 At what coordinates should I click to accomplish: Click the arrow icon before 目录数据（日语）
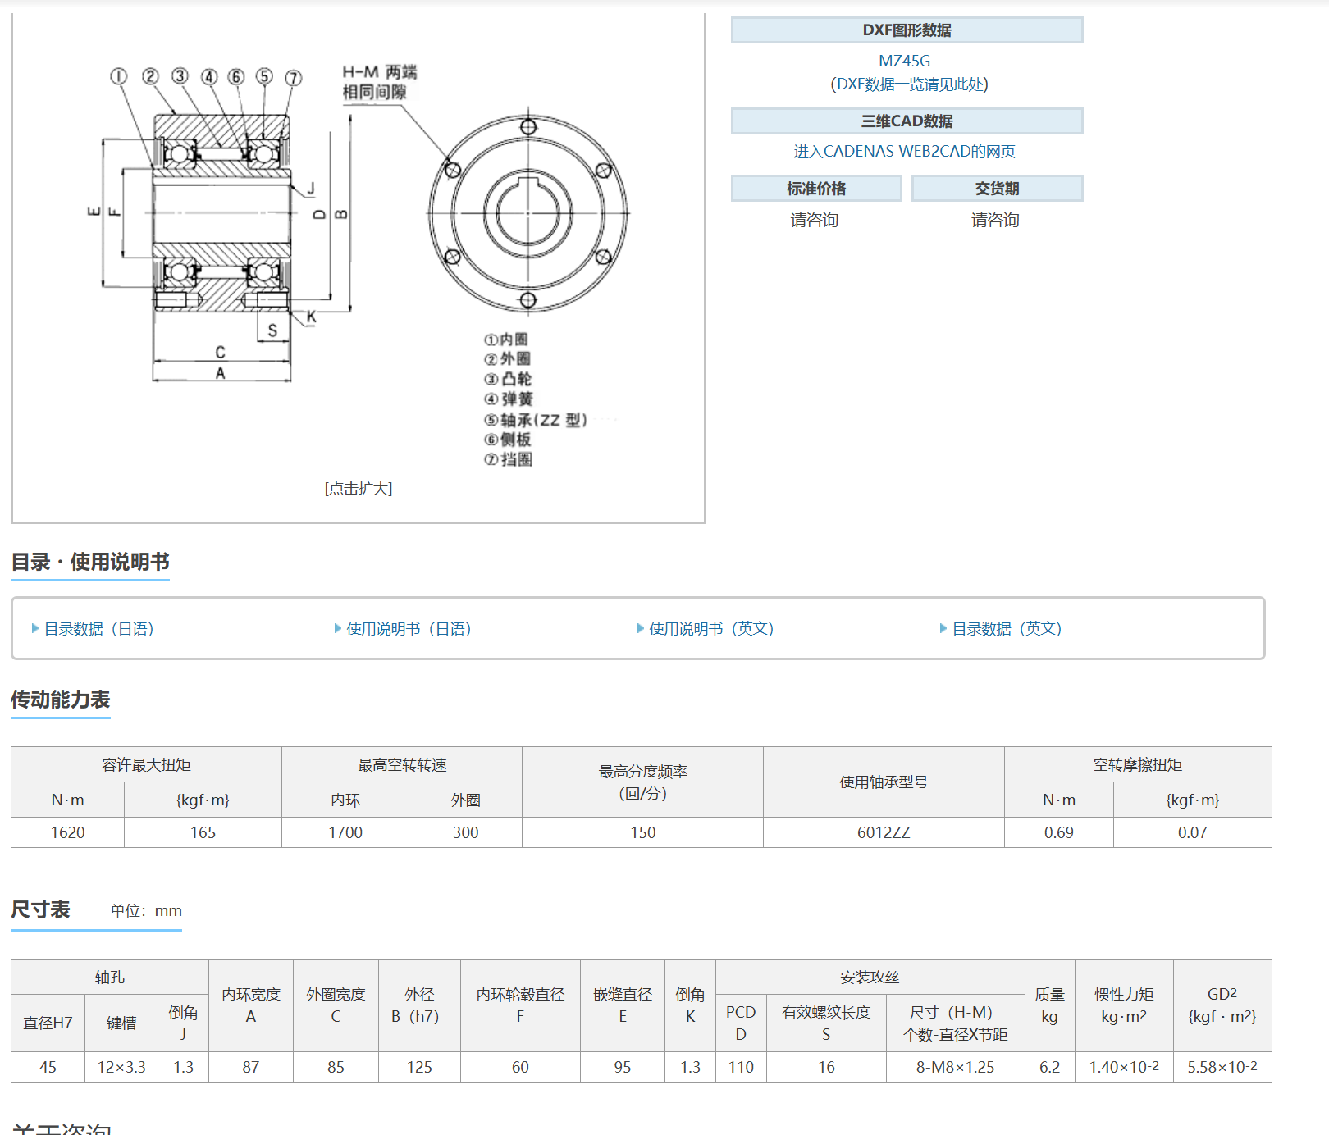(35, 629)
